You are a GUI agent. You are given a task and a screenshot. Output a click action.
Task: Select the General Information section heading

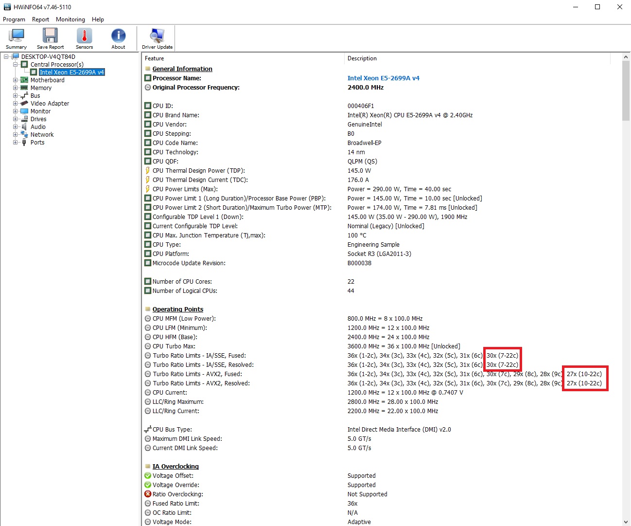click(x=182, y=69)
